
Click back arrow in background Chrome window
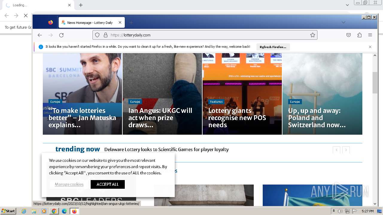tap(7, 16)
